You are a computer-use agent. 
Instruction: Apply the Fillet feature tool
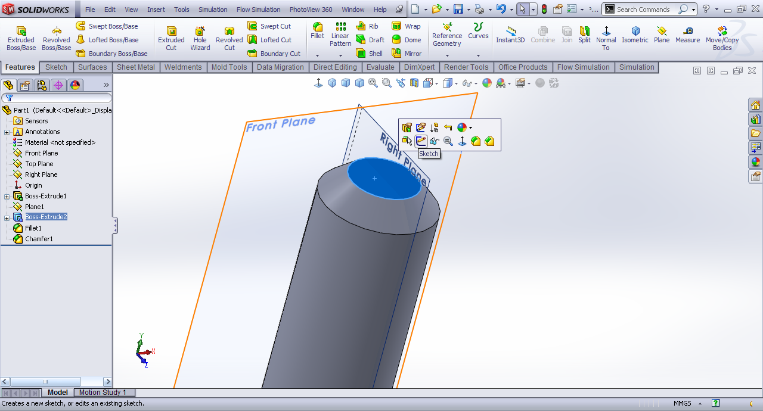[318, 31]
